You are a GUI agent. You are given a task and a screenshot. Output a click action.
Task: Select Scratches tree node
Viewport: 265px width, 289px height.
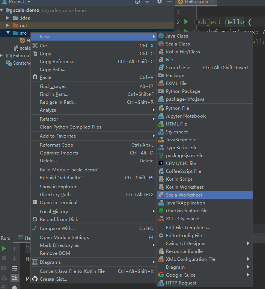tap(18, 63)
